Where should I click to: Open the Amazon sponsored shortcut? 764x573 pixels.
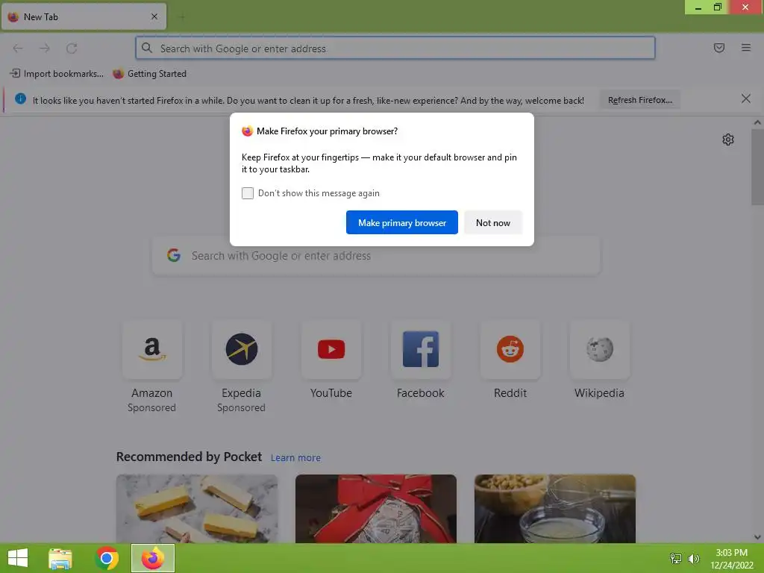152,350
